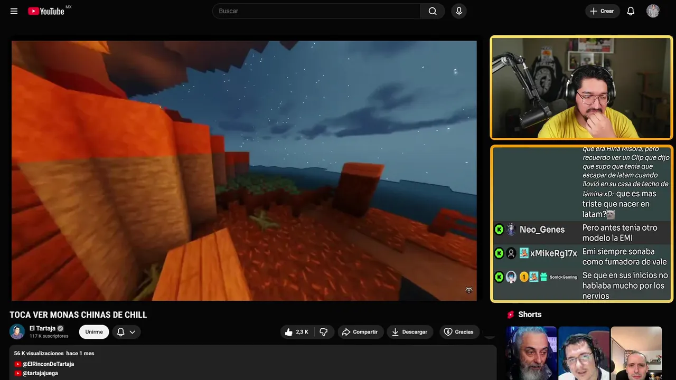This screenshot has height=380, width=676.
Task: Click the Descargar download button
Action: pyautogui.click(x=410, y=332)
